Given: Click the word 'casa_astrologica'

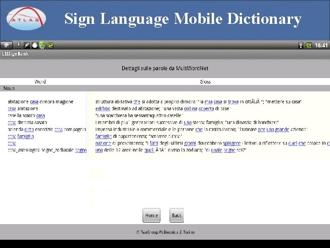Looking at the screenshot, I should 23,150.
